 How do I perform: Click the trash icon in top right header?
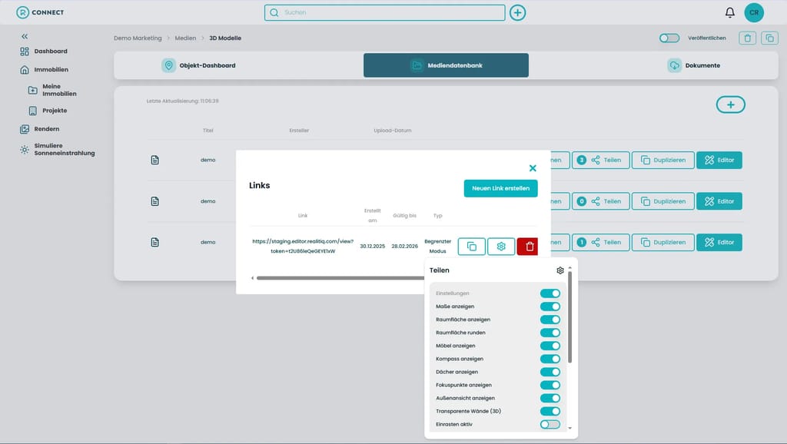(x=747, y=38)
